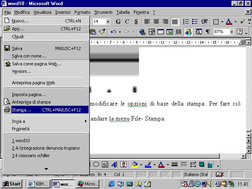Screen dimensions: 252x189
Task: Click the Windows Start button
Action: click(11, 184)
